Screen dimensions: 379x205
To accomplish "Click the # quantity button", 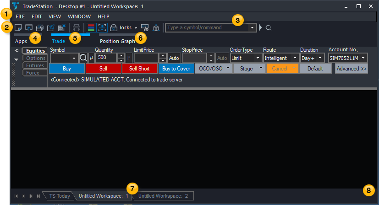I will tap(91, 58).
